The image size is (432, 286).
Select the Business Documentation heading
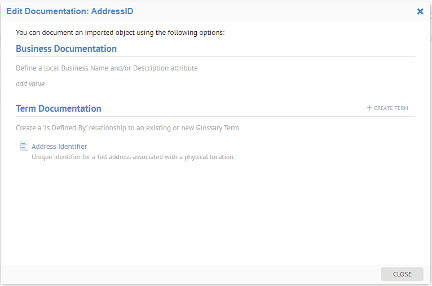click(x=66, y=49)
